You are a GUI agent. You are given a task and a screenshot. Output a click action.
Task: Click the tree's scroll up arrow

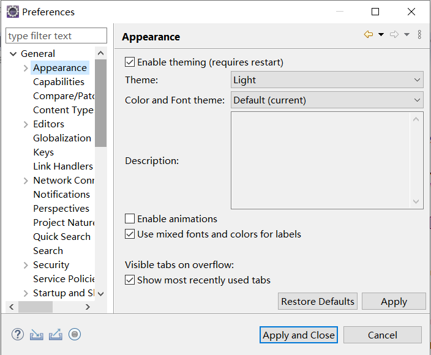100,53
